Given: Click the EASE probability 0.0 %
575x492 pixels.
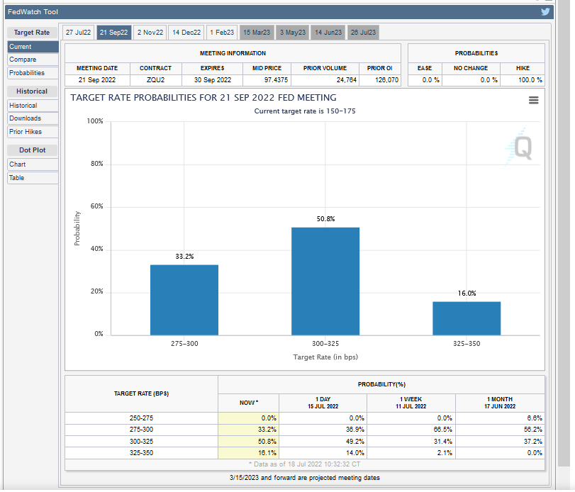Looking at the screenshot, I should pyautogui.click(x=430, y=80).
